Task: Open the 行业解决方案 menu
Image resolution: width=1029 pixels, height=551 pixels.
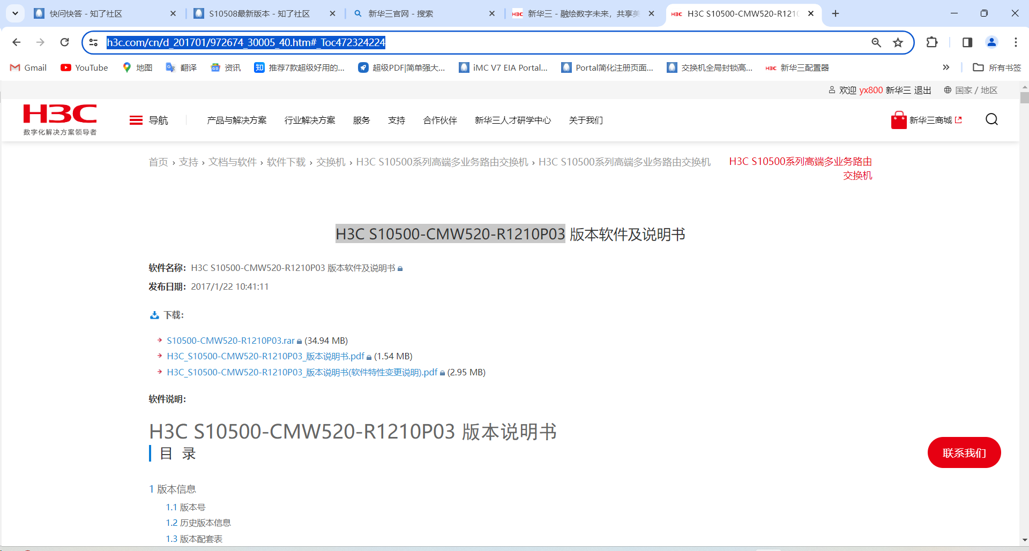Action: click(310, 120)
